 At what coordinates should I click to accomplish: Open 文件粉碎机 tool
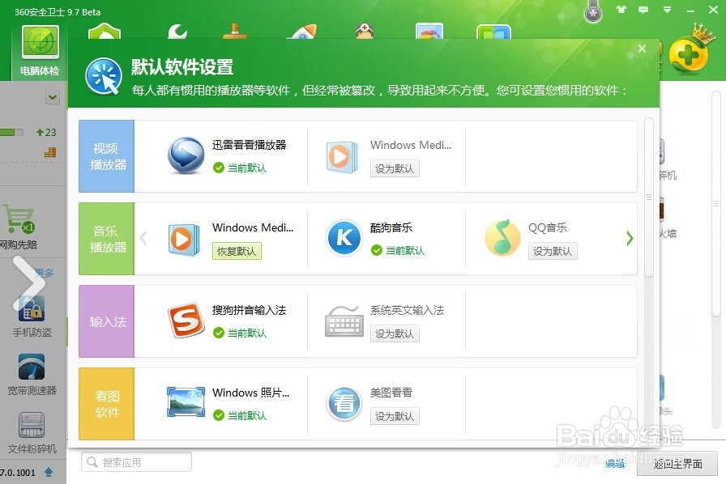click(32, 433)
